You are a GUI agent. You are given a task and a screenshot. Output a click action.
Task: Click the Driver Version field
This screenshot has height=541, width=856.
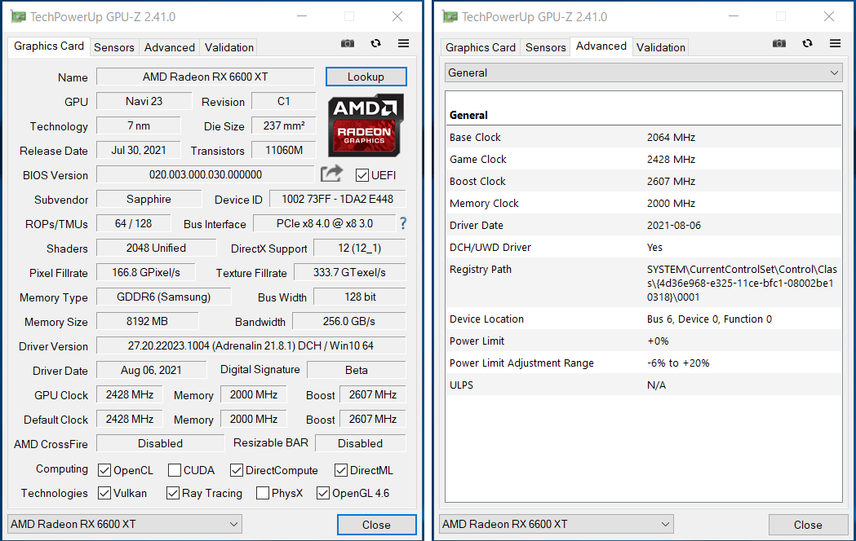pos(251,346)
